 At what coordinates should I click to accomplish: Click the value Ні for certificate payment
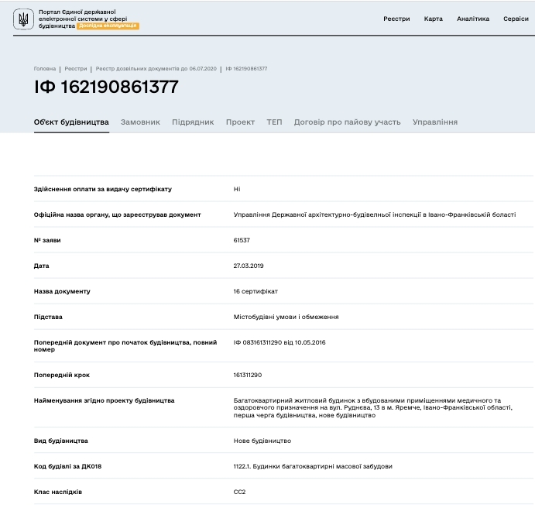point(237,189)
